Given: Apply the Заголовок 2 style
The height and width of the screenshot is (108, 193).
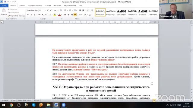Looking at the screenshot, I should coord(132,12).
